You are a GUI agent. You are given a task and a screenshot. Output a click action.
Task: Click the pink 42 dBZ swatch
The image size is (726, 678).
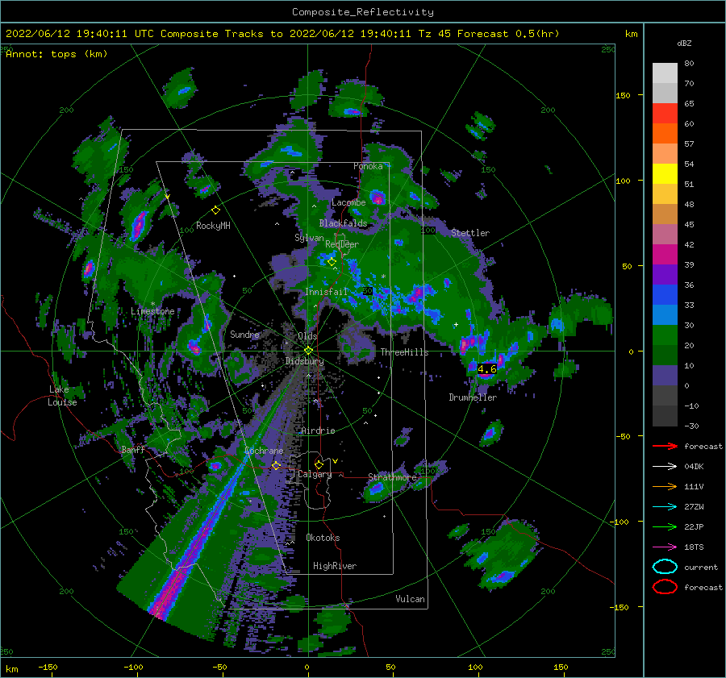coord(665,235)
